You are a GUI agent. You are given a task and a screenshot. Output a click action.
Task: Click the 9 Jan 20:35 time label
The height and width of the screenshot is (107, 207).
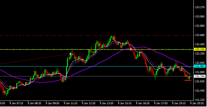(x=197, y=103)
